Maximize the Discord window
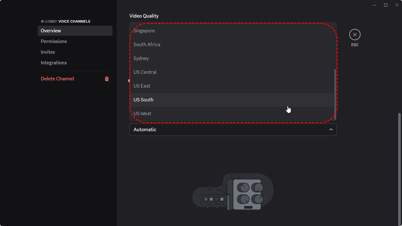Viewport: 402px width, 226px height. (x=386, y=5)
